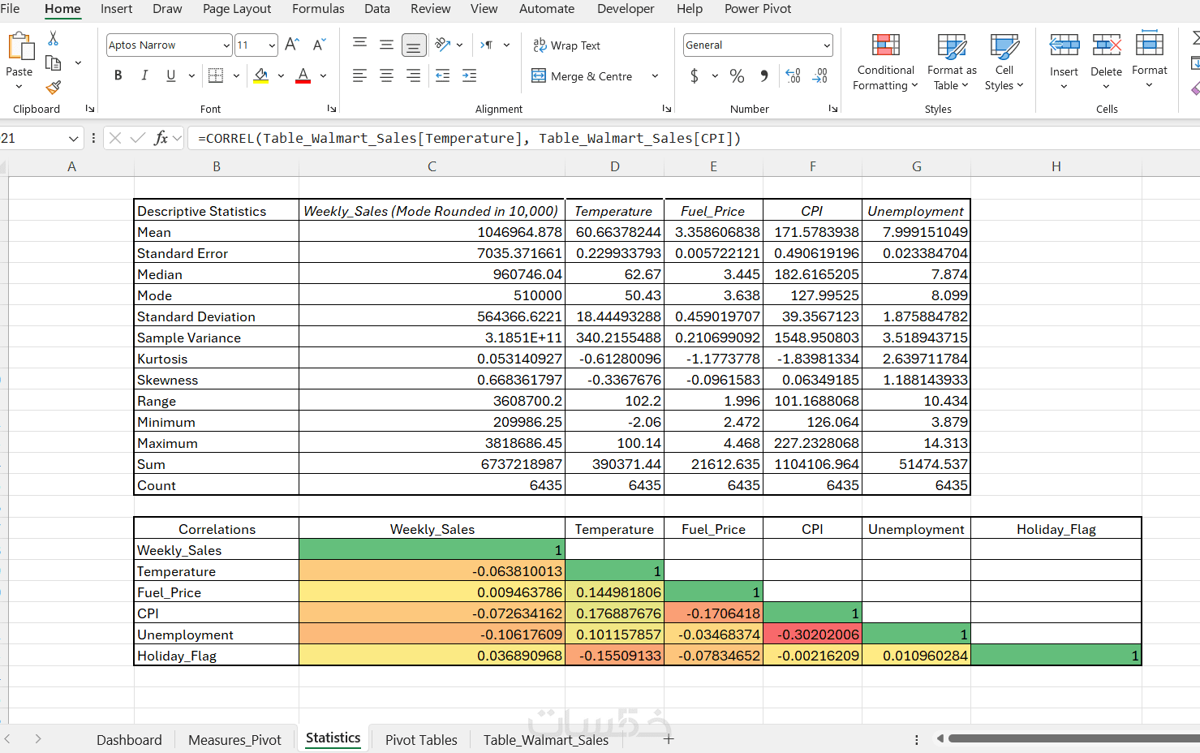Screen dimensions: 1200x753
Task: Open the General number format dropdown
Action: click(826, 45)
